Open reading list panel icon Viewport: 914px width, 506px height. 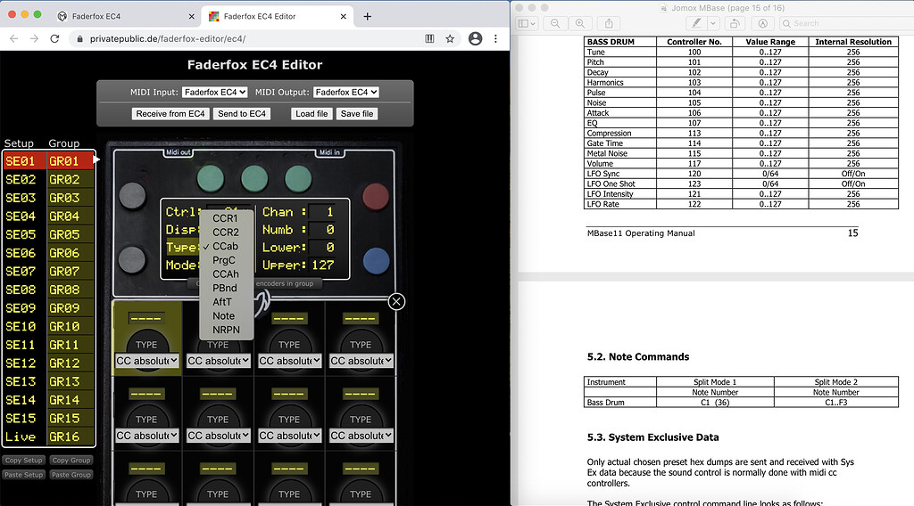[429, 39]
